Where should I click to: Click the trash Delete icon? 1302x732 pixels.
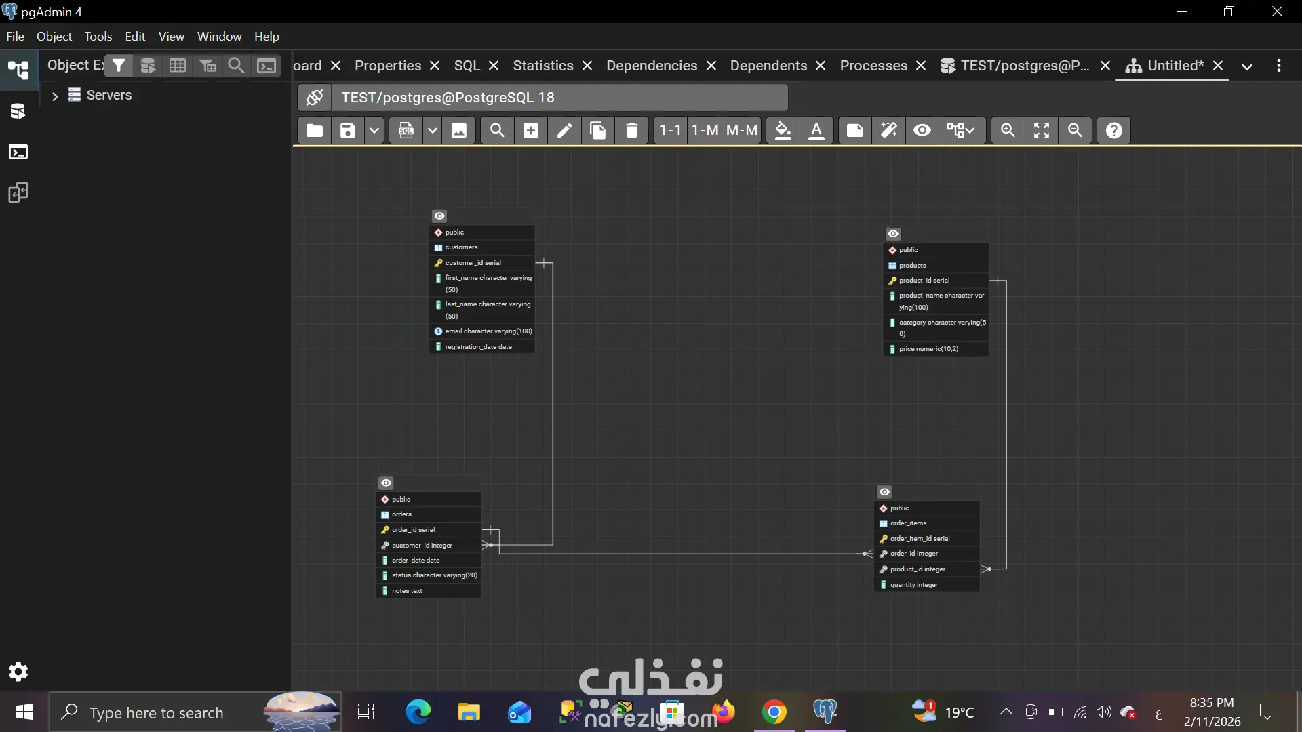631,130
